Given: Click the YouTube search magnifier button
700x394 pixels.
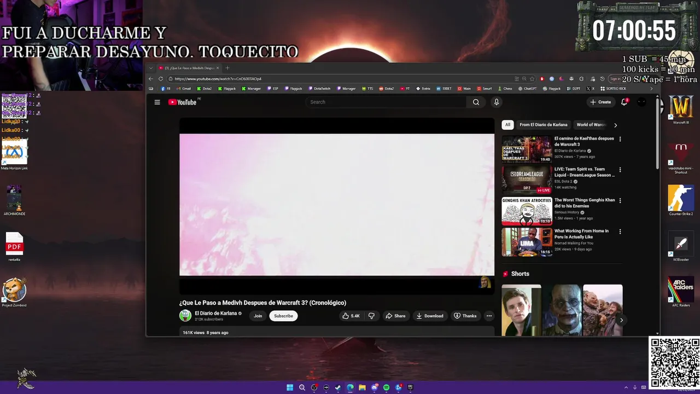Looking at the screenshot, I should pos(476,102).
